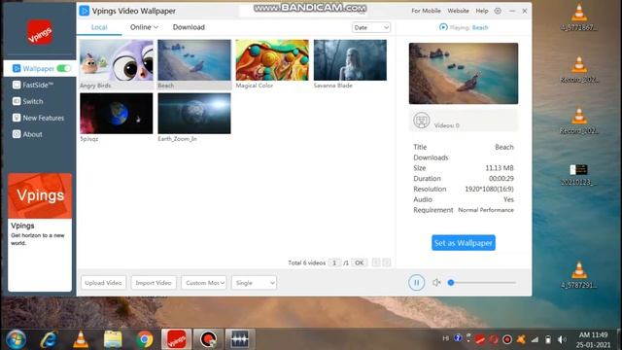Open the Date sort dropdown
The image size is (622, 350).
click(371, 27)
